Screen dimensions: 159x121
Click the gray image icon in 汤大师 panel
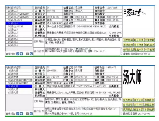[x=27, y=114]
